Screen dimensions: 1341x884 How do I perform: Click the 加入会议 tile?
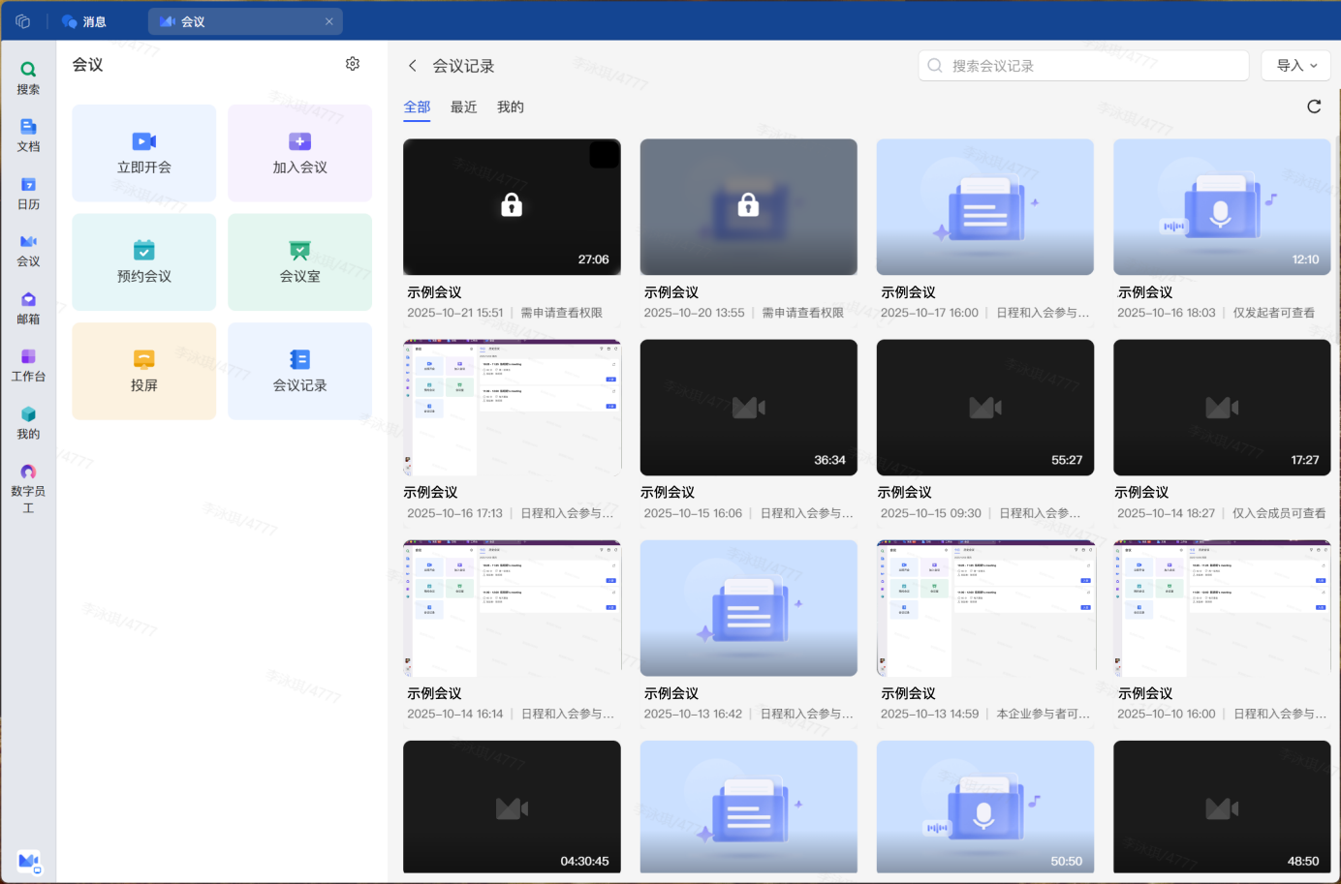[299, 153]
